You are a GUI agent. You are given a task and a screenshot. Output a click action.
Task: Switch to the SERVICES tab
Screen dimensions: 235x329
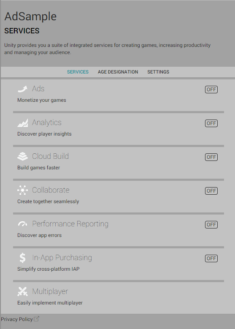[x=78, y=72]
